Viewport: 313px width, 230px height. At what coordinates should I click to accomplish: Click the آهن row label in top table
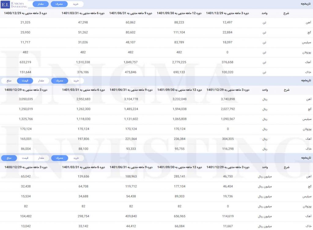308,23
